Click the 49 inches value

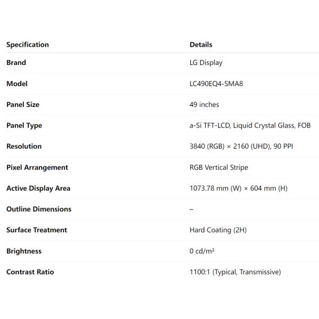point(204,105)
